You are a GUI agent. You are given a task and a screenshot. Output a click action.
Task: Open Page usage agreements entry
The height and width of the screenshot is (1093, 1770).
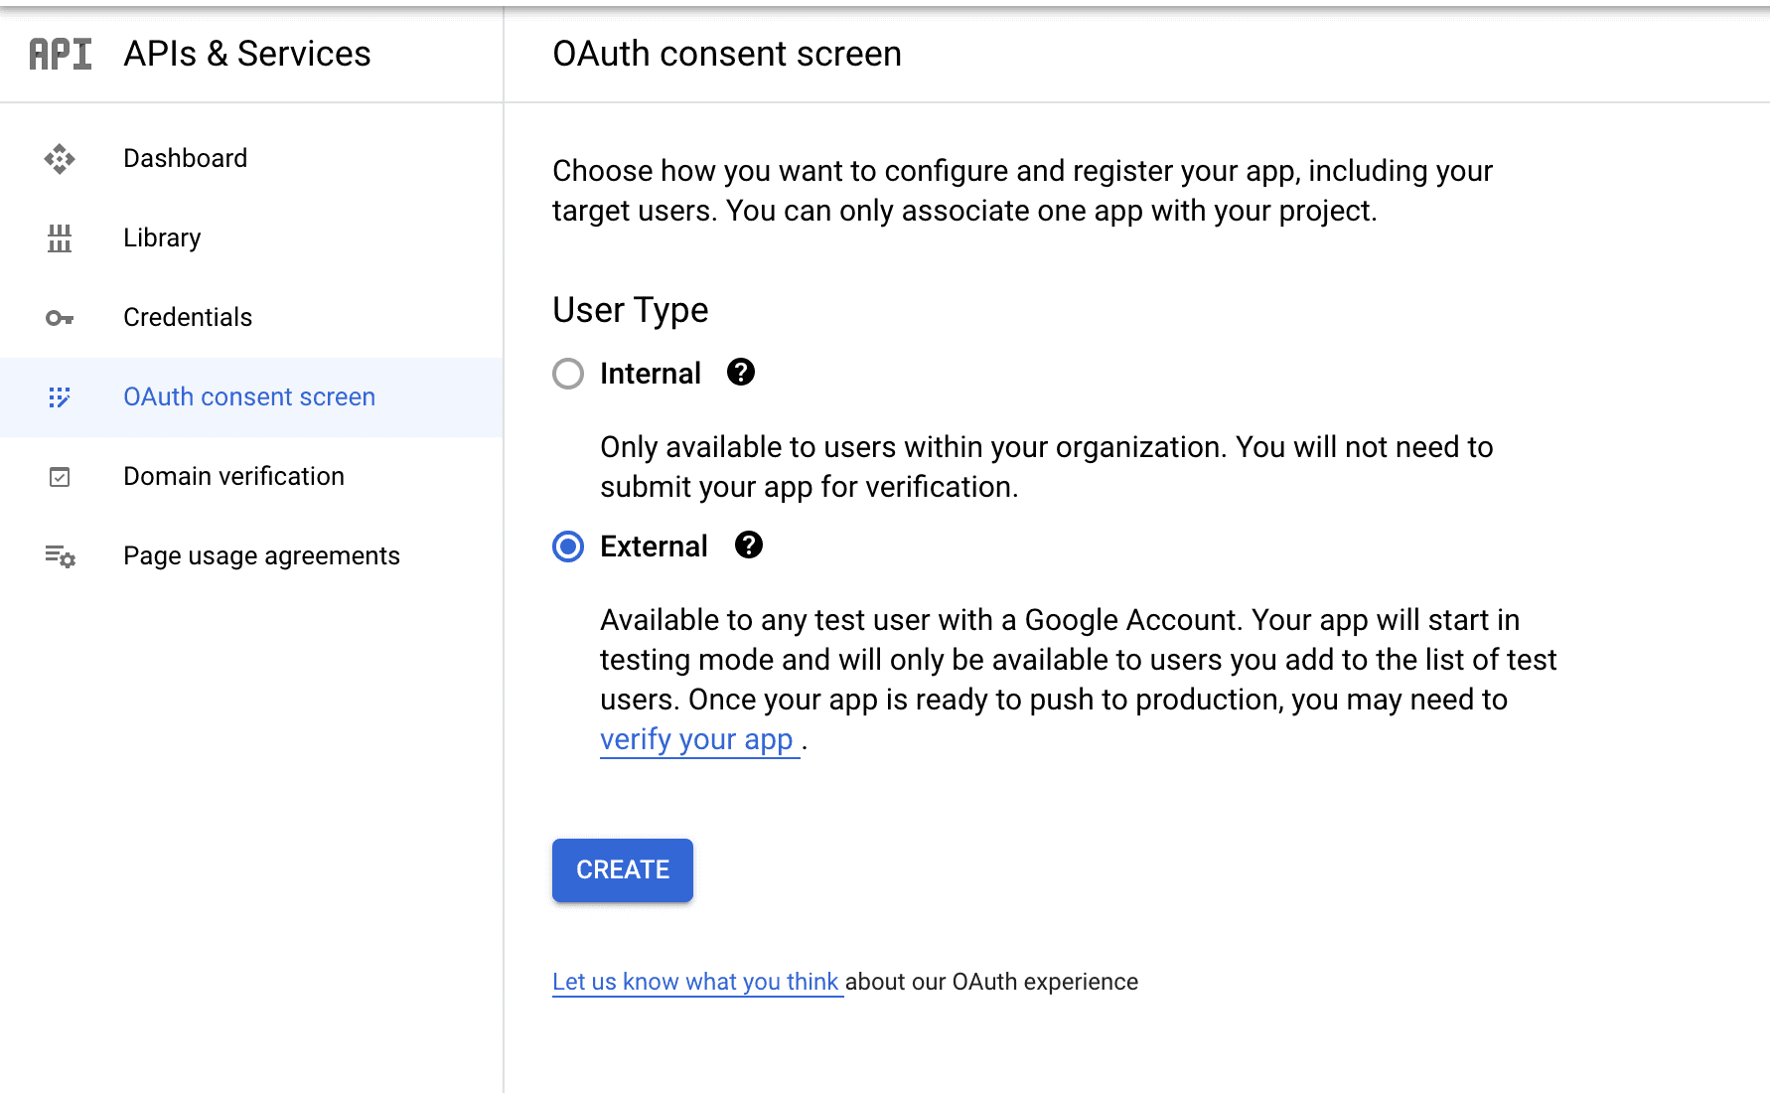pos(251,556)
